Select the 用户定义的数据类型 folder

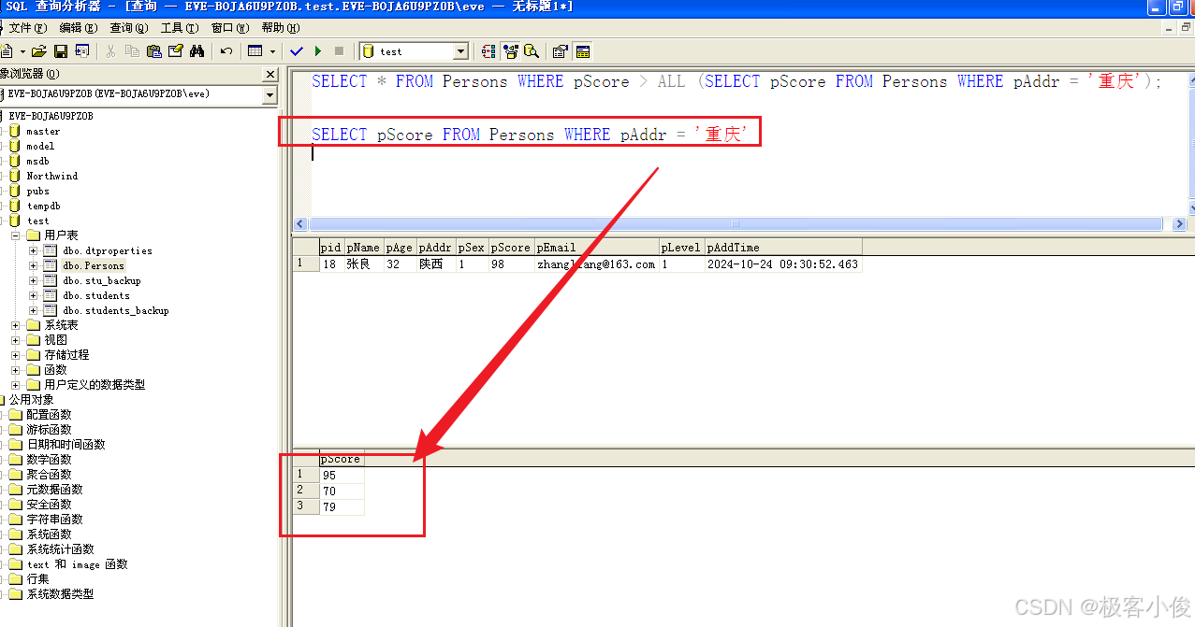pyautogui.click(x=95, y=385)
